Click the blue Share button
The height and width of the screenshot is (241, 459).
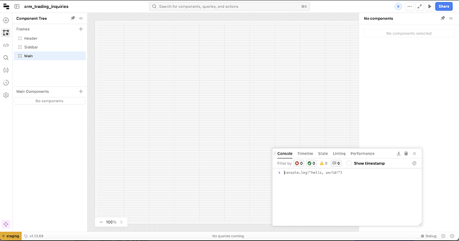coord(444,7)
